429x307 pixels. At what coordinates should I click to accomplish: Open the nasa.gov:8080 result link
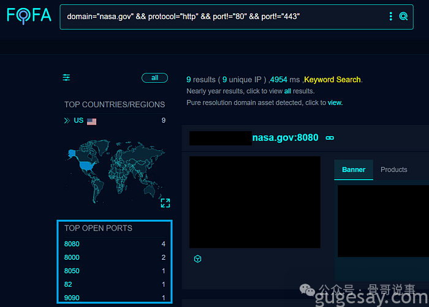tap(285, 138)
